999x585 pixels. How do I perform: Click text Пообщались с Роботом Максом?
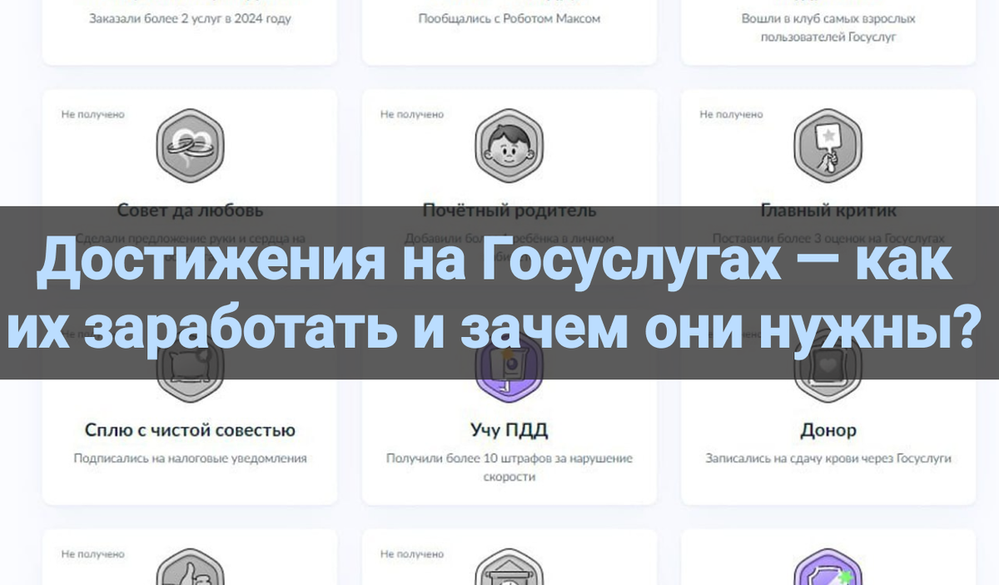(x=509, y=18)
